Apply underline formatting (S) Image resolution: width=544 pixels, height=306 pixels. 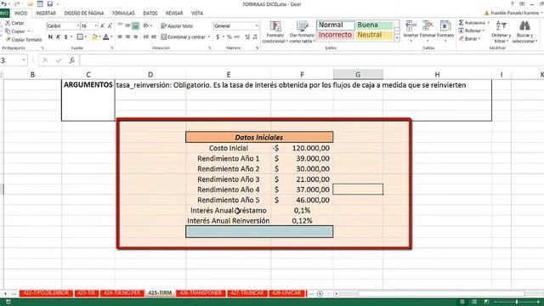coord(65,37)
